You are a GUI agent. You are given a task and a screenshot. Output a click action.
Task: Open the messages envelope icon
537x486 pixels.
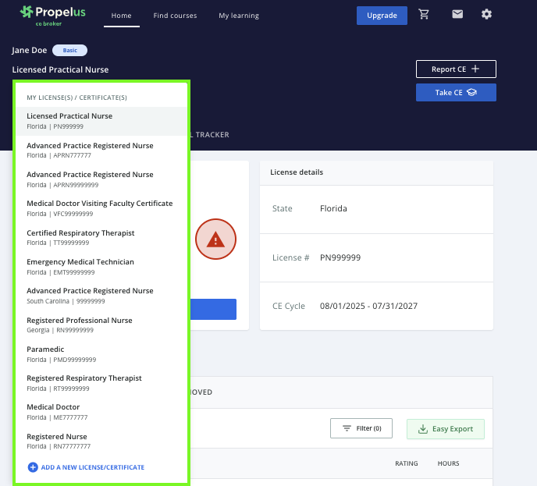coord(457,15)
